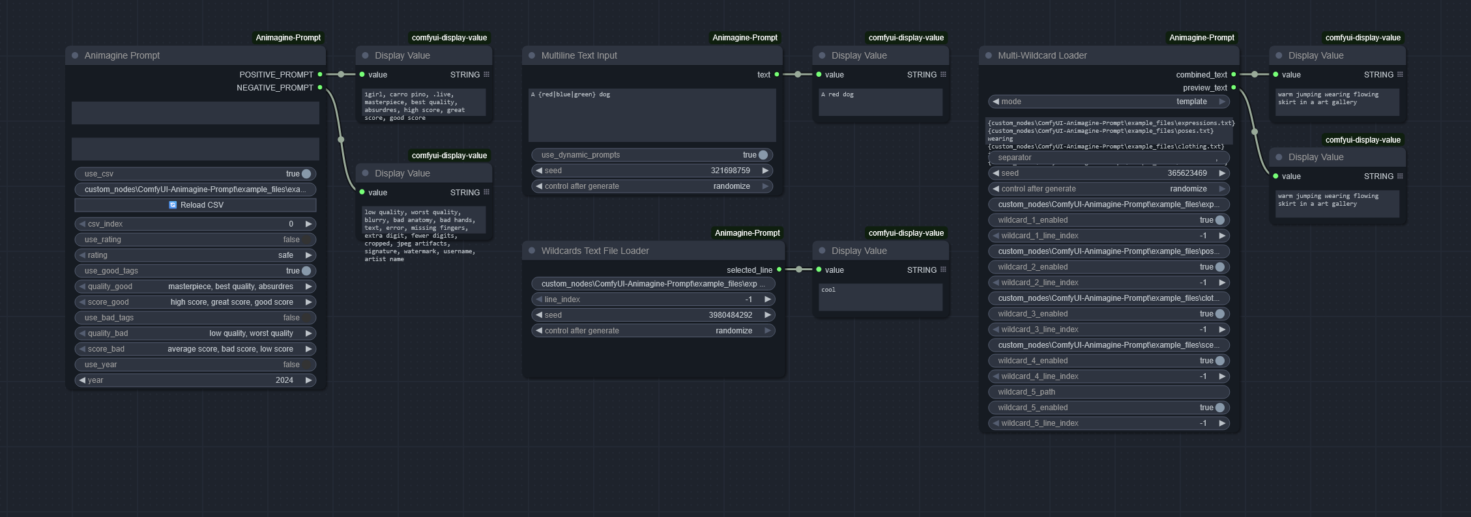1471x517 pixels.
Task: Click the preview_text output connector
Action: point(1234,87)
